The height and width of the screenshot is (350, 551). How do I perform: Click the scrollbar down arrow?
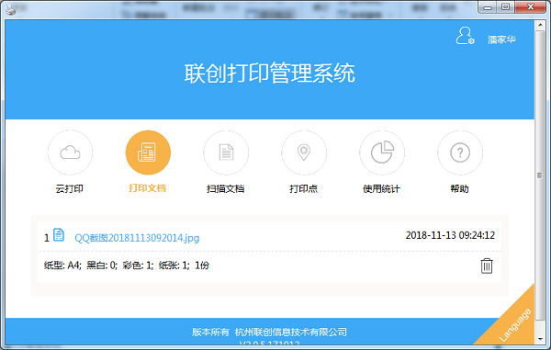click(x=540, y=339)
